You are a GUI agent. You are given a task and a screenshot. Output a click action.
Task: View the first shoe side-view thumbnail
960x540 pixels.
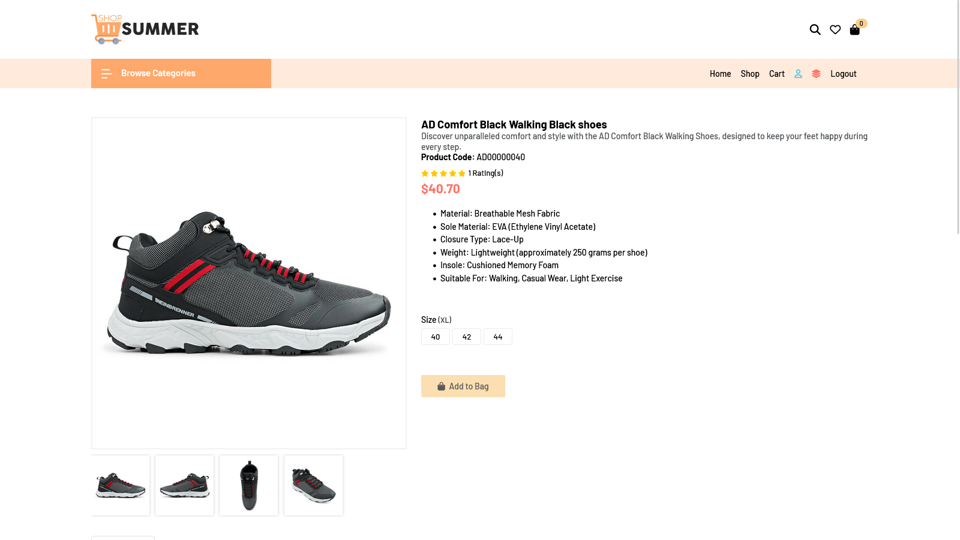coord(121,485)
